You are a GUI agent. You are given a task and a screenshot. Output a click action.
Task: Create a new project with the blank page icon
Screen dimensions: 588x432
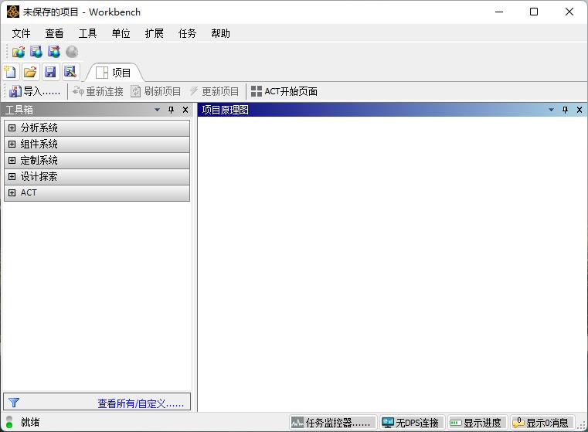coord(10,72)
